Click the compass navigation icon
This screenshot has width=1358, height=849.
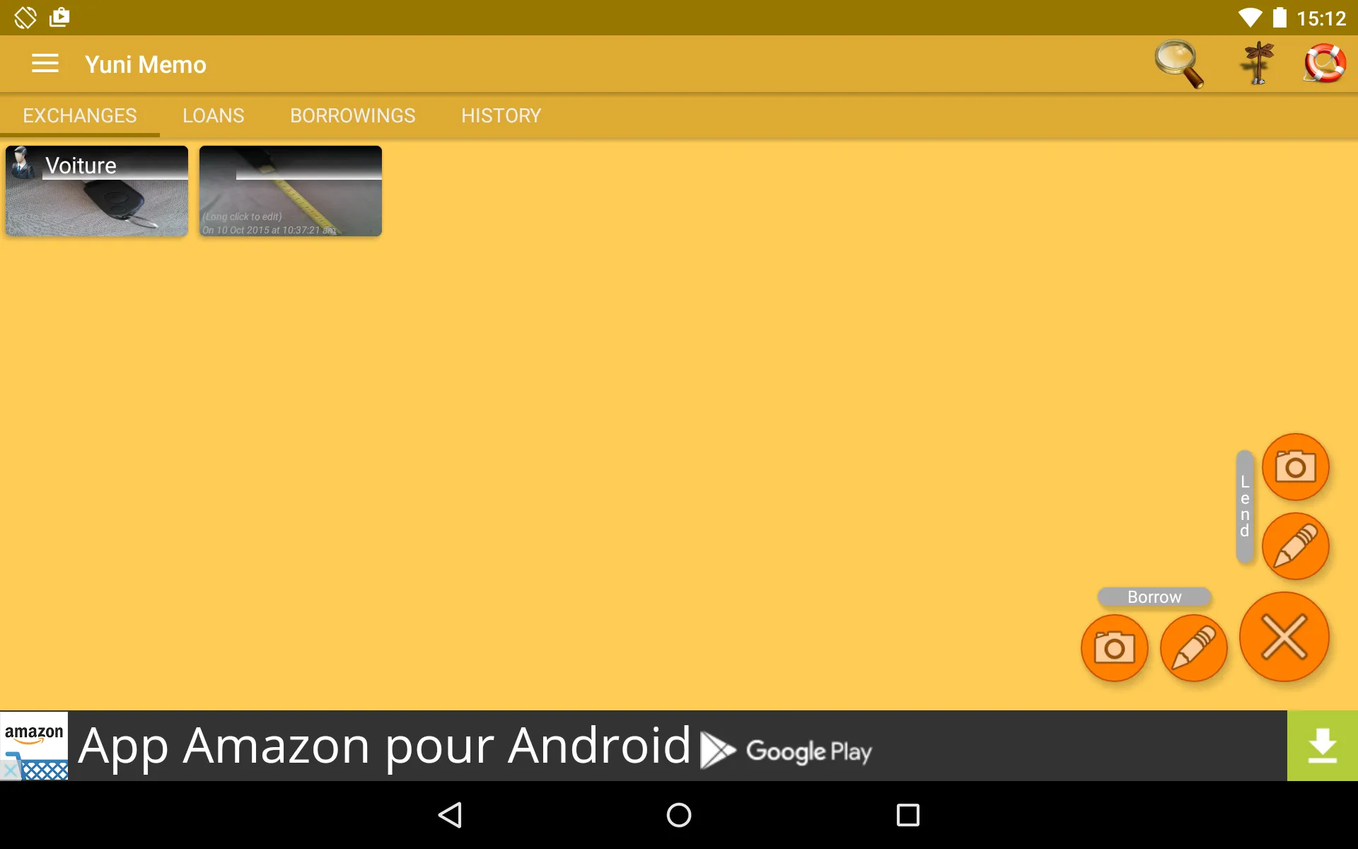click(1255, 62)
